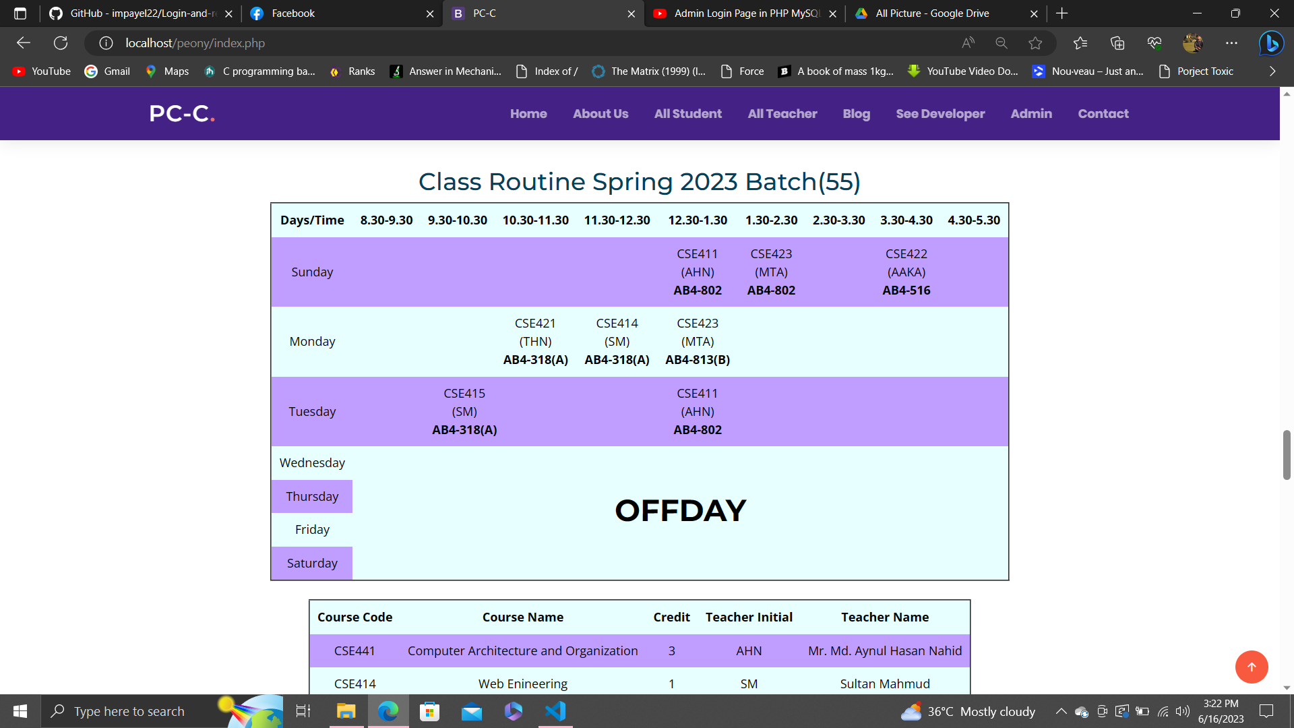The image size is (1294, 728).
Task: Expand hidden system tray icons
Action: [1060, 711]
